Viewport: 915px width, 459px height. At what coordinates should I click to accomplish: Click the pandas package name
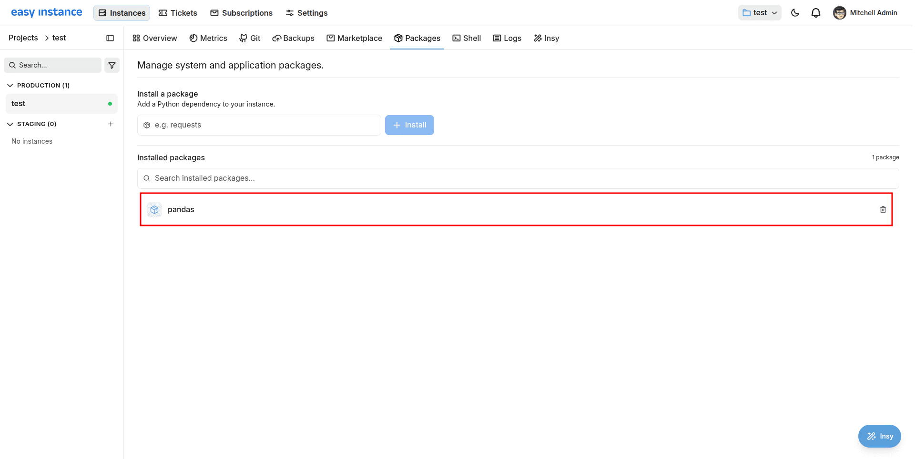181,209
